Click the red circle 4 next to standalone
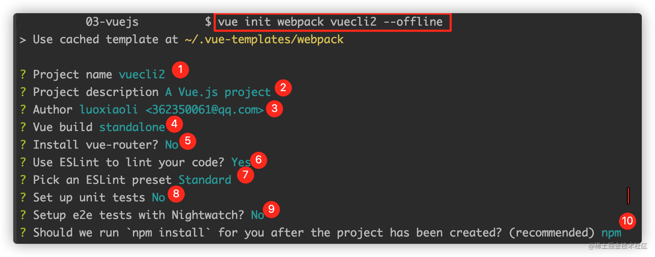 point(174,124)
